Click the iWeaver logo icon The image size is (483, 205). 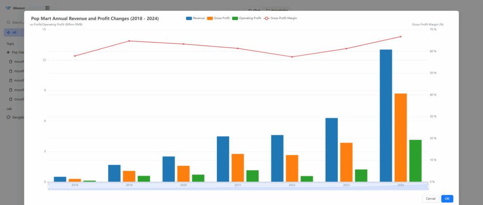point(8,8)
